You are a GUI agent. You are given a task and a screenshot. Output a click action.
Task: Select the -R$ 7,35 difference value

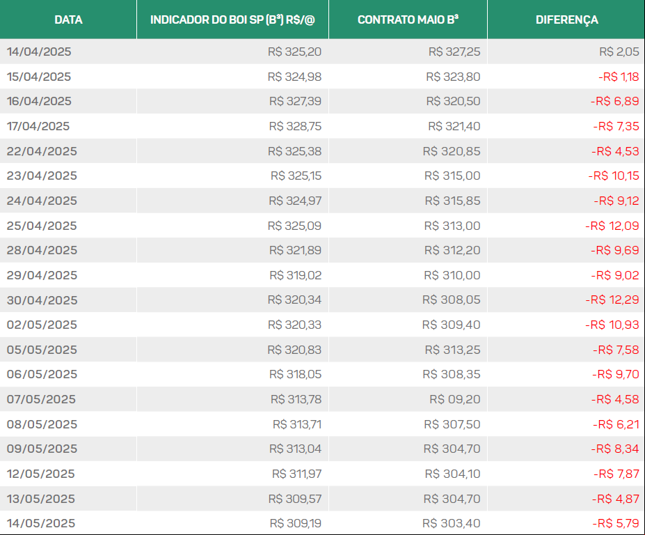(x=616, y=127)
